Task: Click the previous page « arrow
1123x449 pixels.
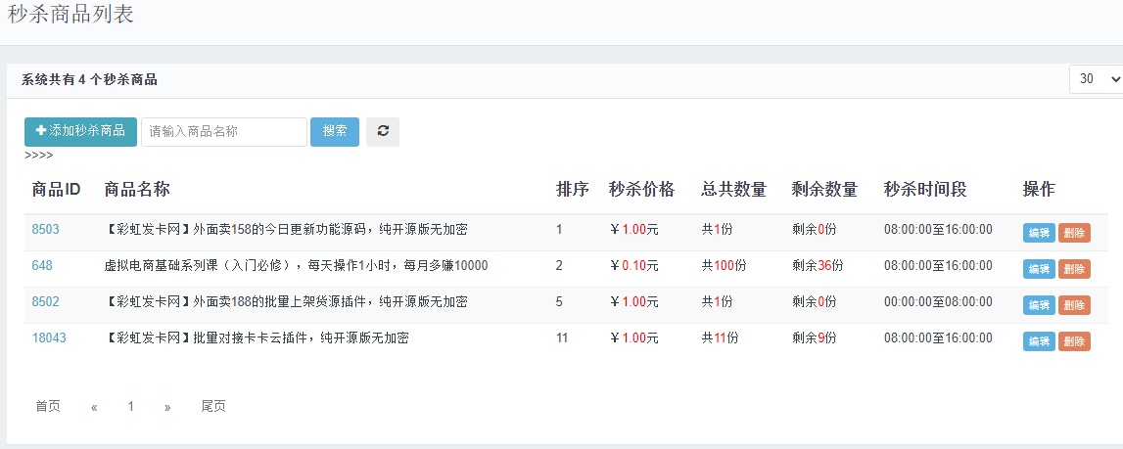Action: coord(94,406)
